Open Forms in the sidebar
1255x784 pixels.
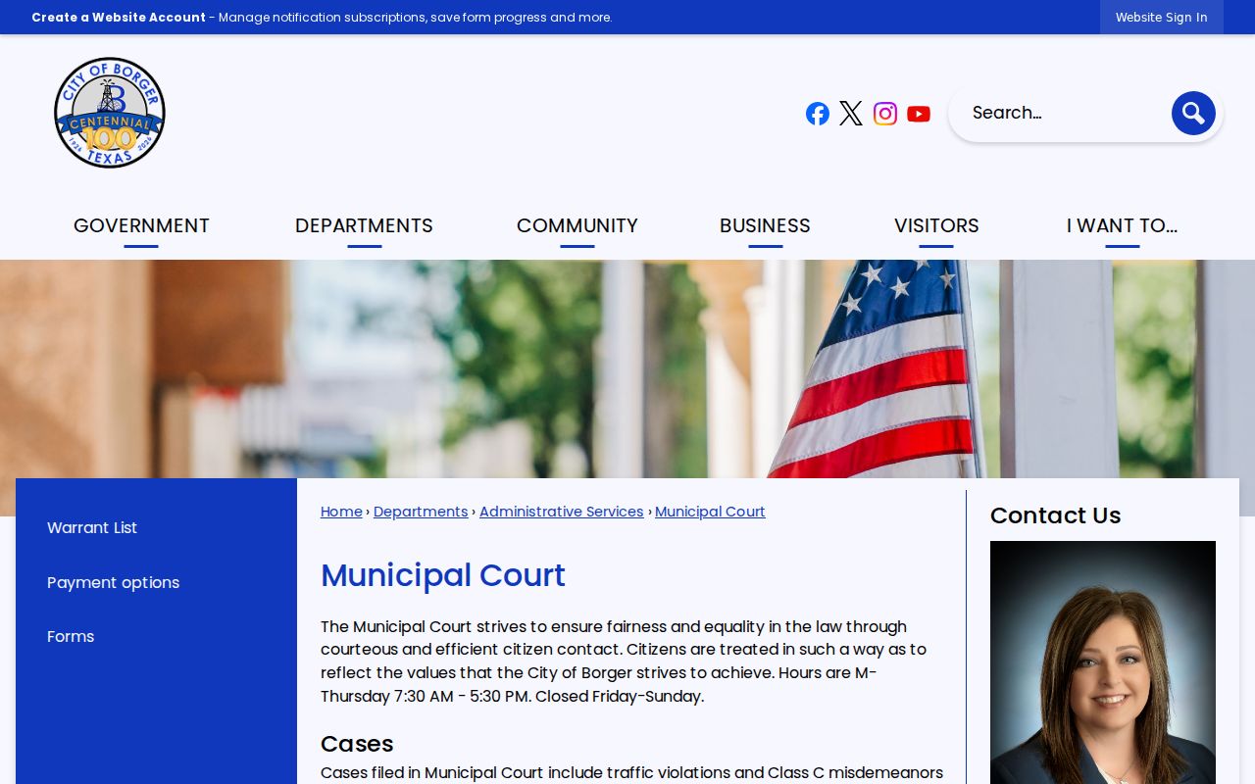(x=71, y=636)
